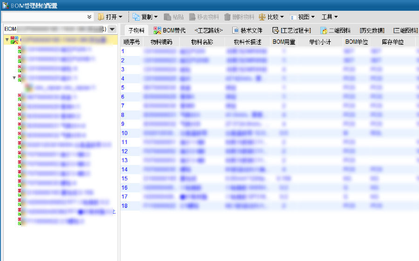Click the 物料编码 column header
The width and height of the screenshot is (419, 261).
(162, 42)
